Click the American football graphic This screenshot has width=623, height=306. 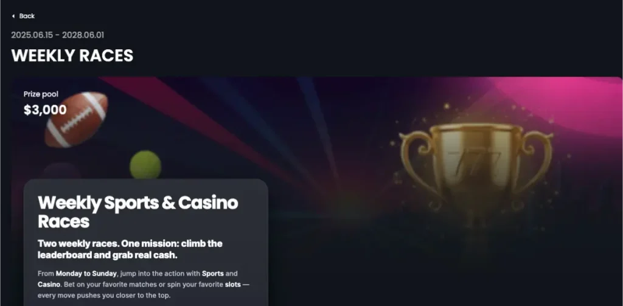click(x=76, y=119)
